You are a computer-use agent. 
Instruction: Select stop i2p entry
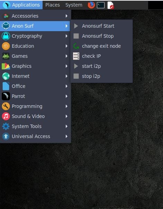[x=101, y=76]
